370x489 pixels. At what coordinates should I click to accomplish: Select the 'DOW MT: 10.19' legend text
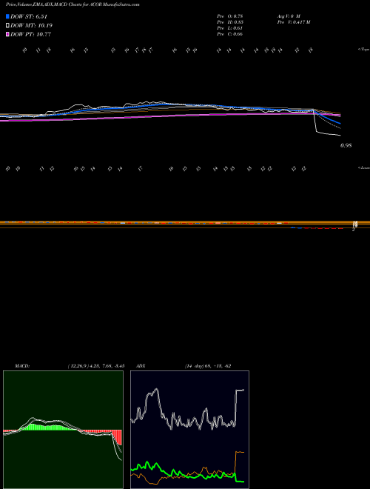click(32, 26)
